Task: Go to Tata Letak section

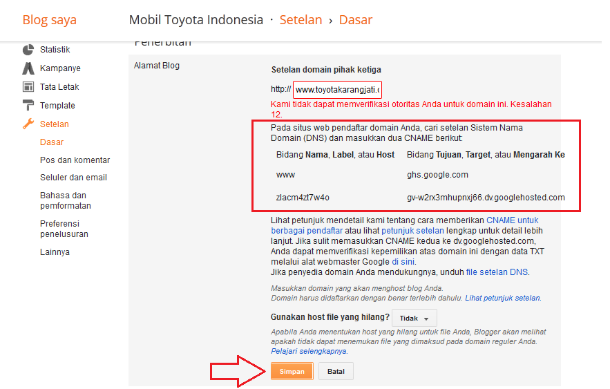Action: (x=59, y=87)
